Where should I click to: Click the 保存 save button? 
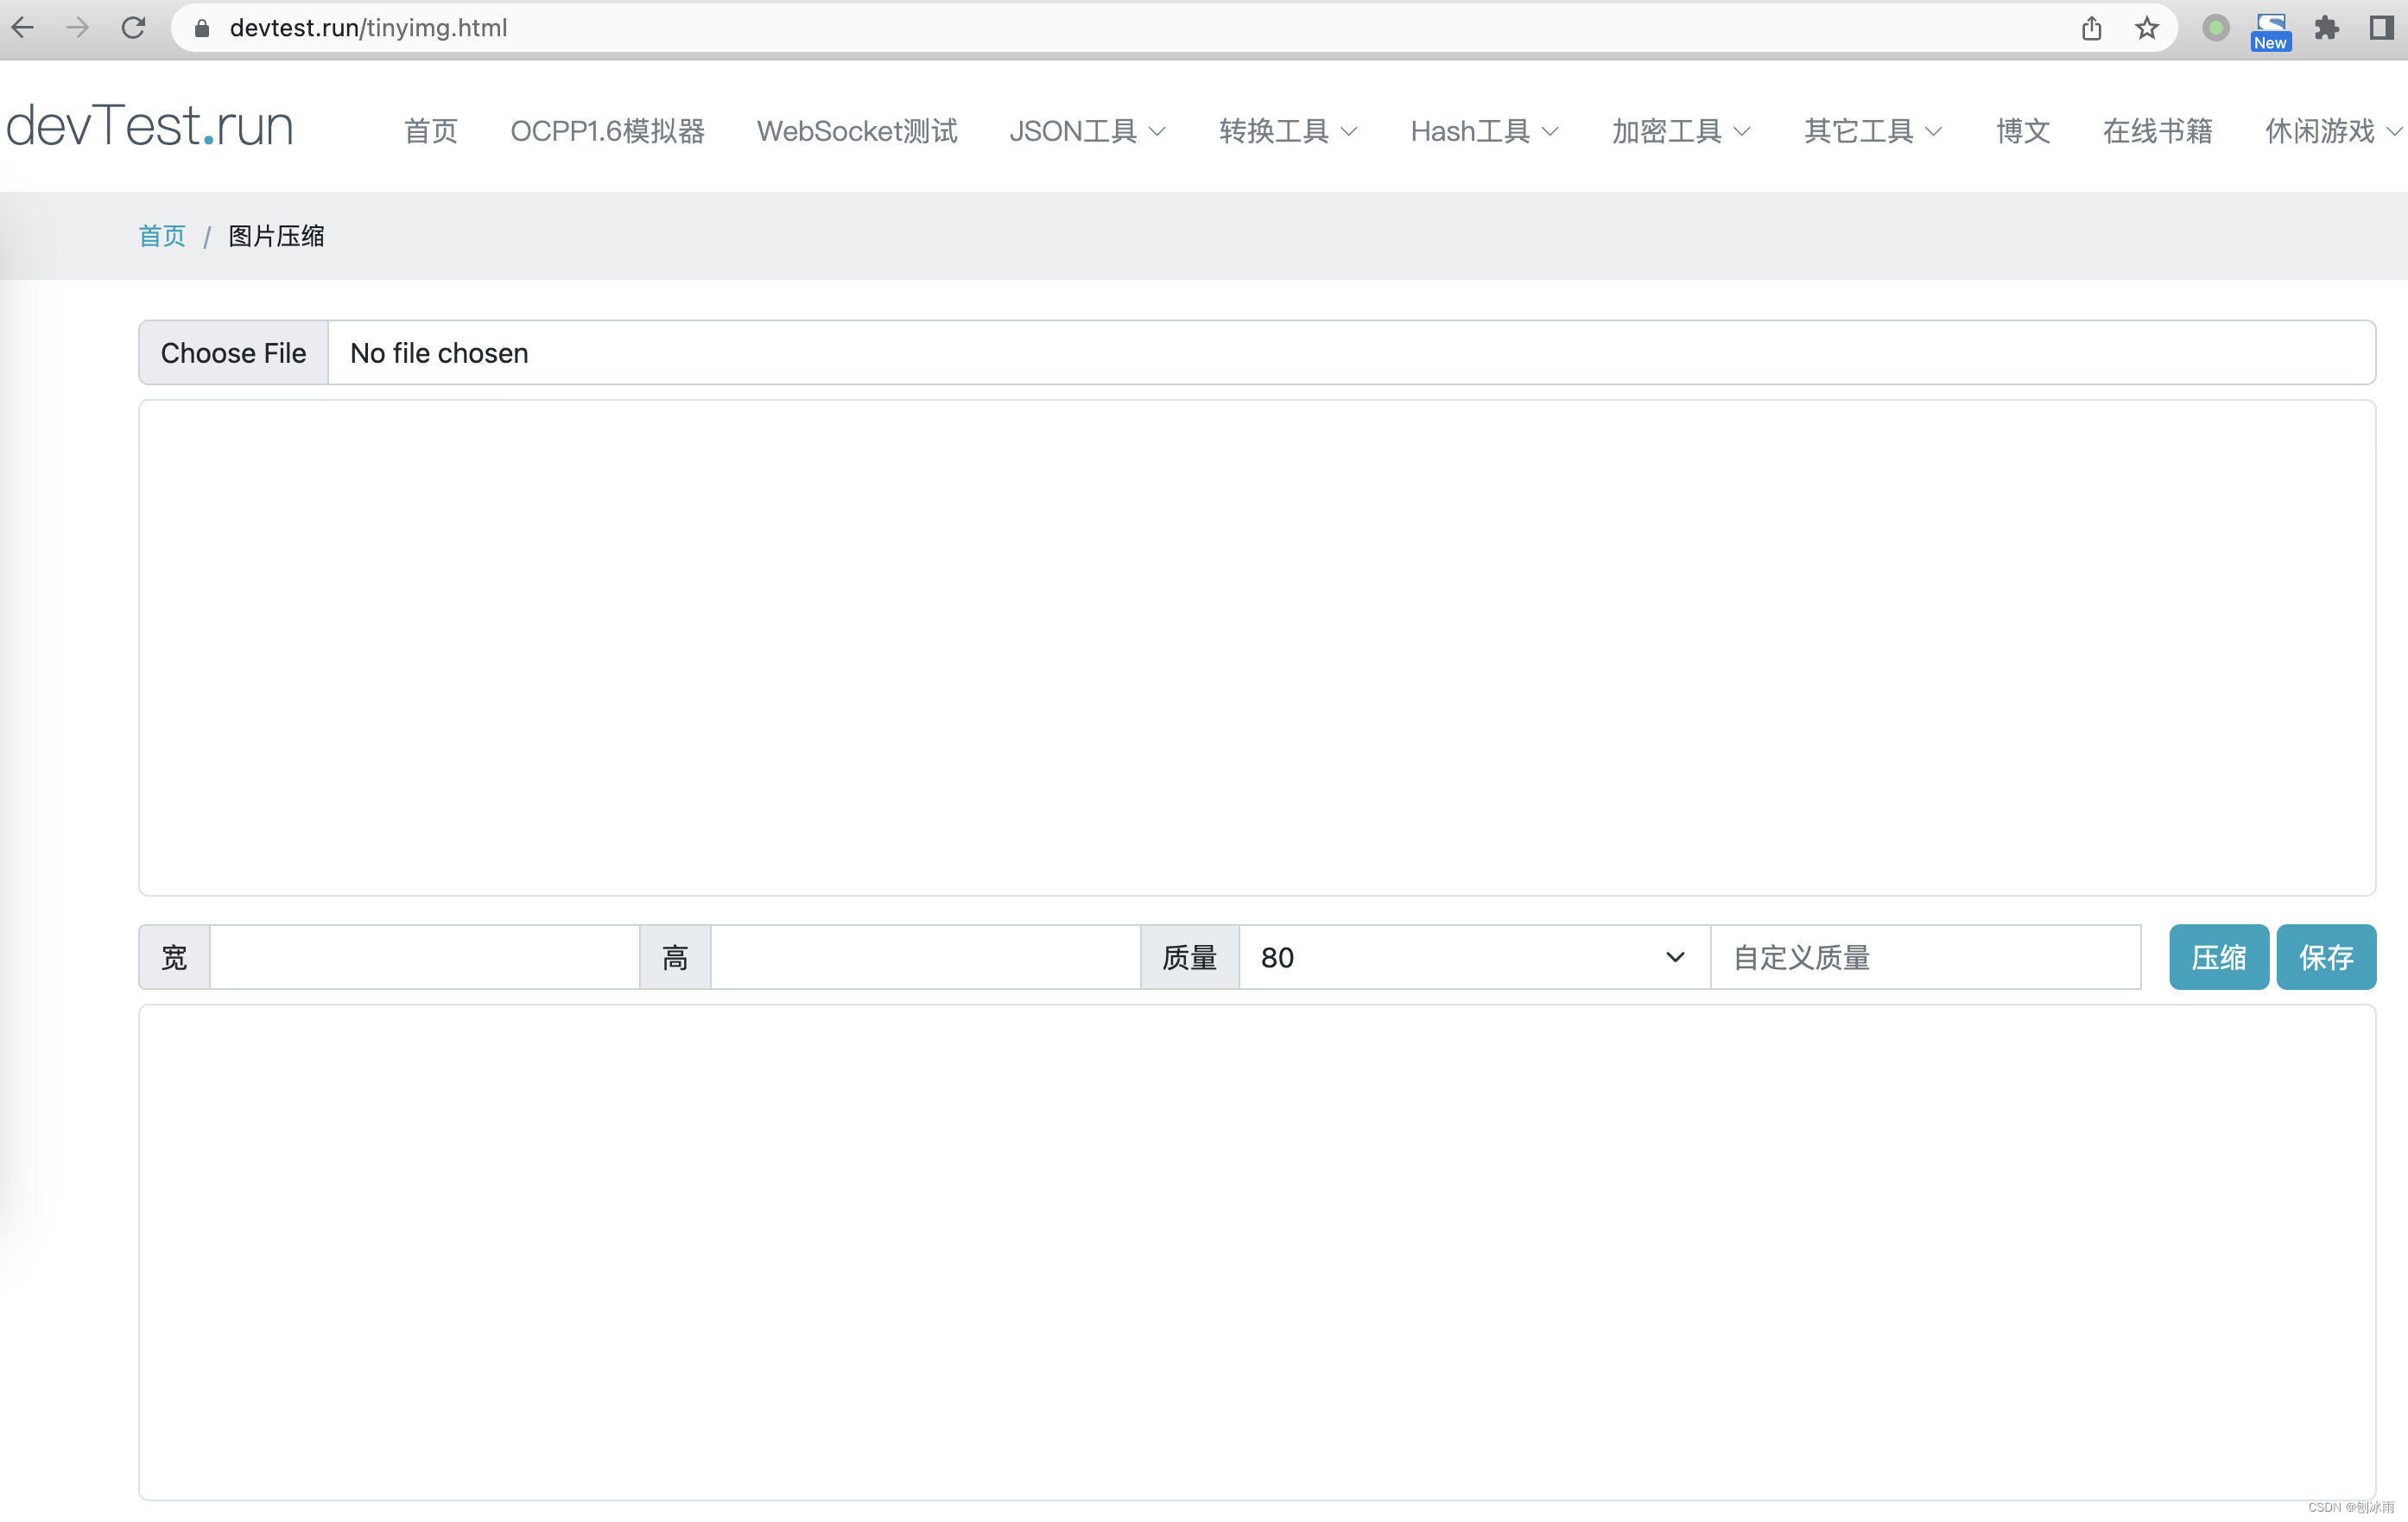pos(2325,957)
